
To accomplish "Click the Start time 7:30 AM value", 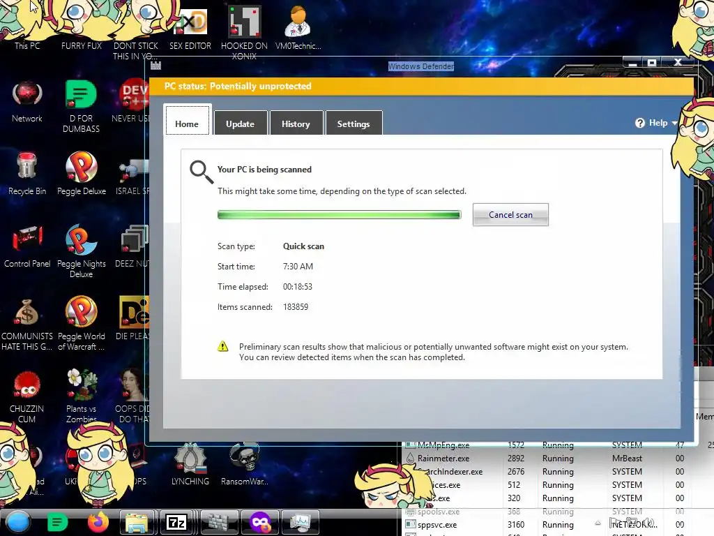I will (x=298, y=266).
